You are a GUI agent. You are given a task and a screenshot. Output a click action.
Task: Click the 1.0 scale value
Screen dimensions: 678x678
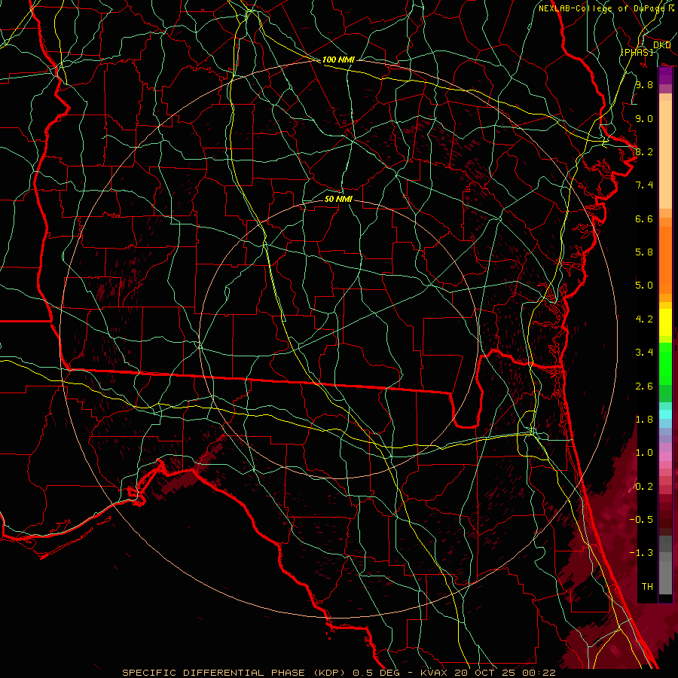[644, 453]
